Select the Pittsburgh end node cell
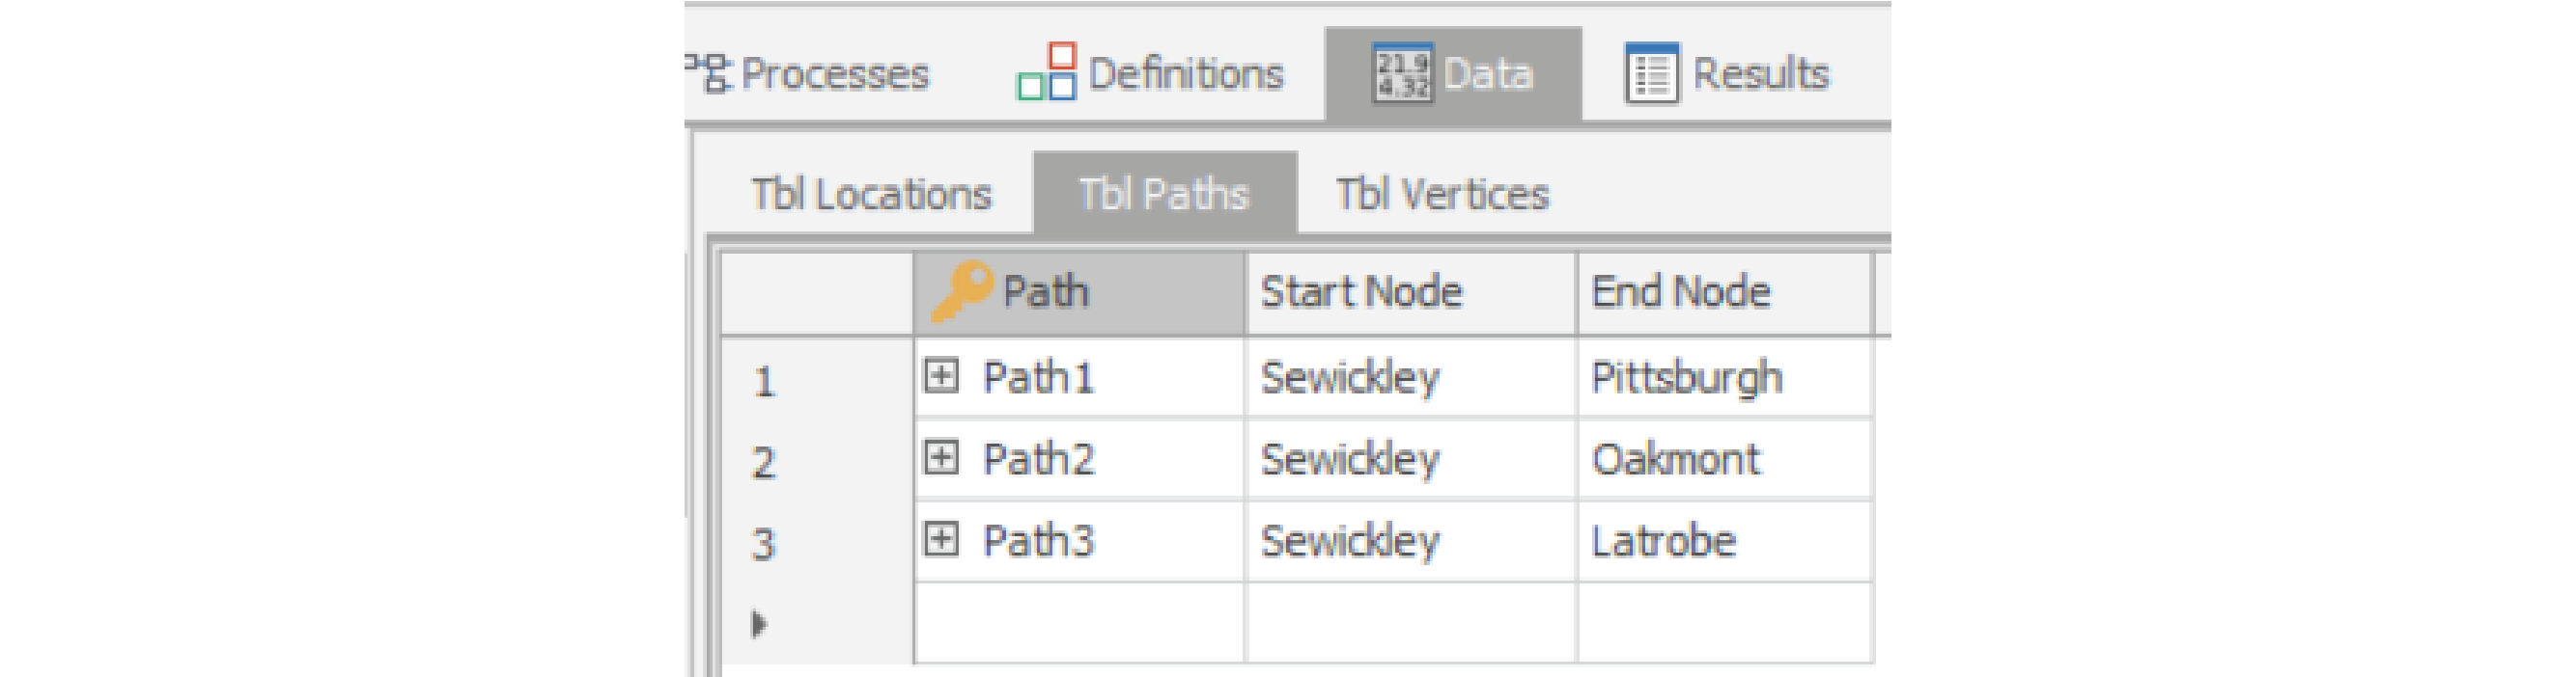The width and height of the screenshot is (2576, 677). click(1723, 377)
